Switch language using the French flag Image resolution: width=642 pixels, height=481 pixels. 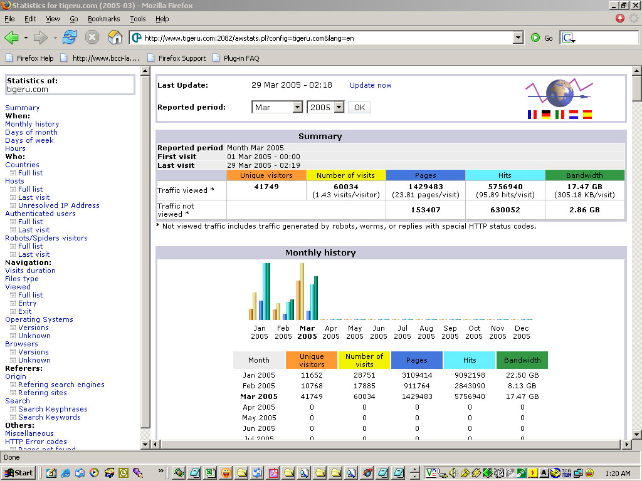pyautogui.click(x=532, y=115)
